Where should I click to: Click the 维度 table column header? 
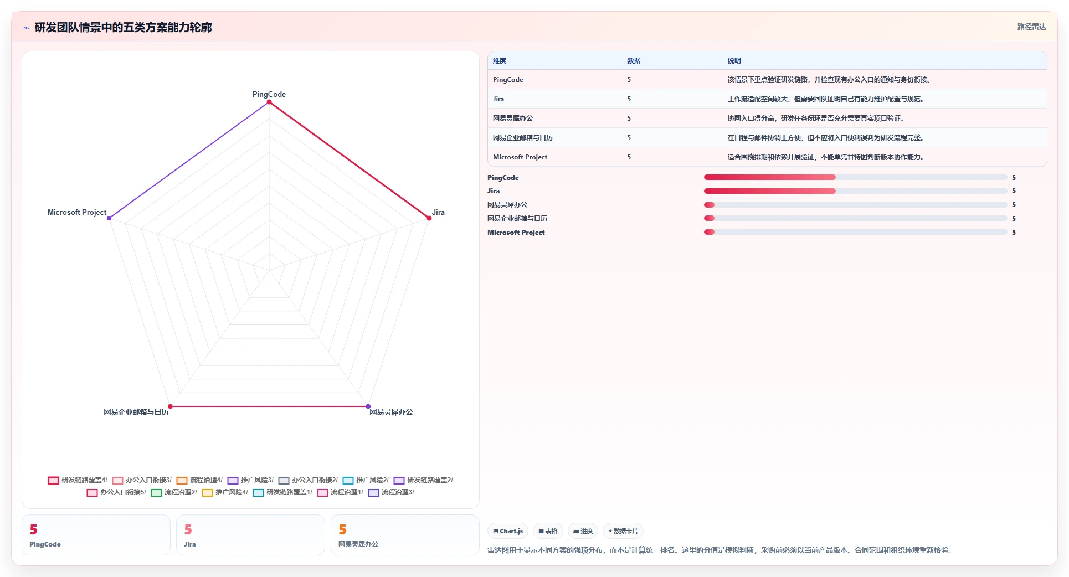(500, 61)
